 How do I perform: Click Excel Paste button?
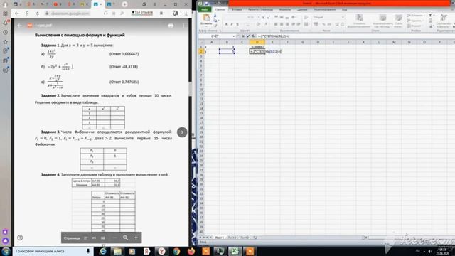pyautogui.click(x=206, y=20)
